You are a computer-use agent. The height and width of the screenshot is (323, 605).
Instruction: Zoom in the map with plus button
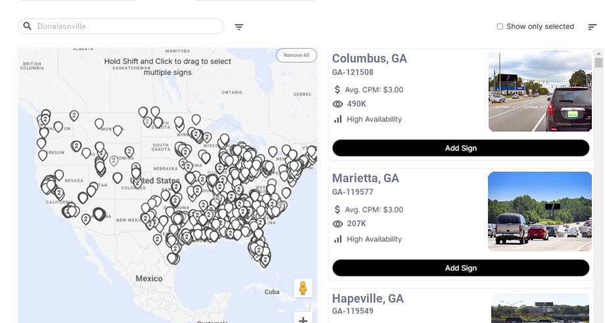[x=303, y=320]
